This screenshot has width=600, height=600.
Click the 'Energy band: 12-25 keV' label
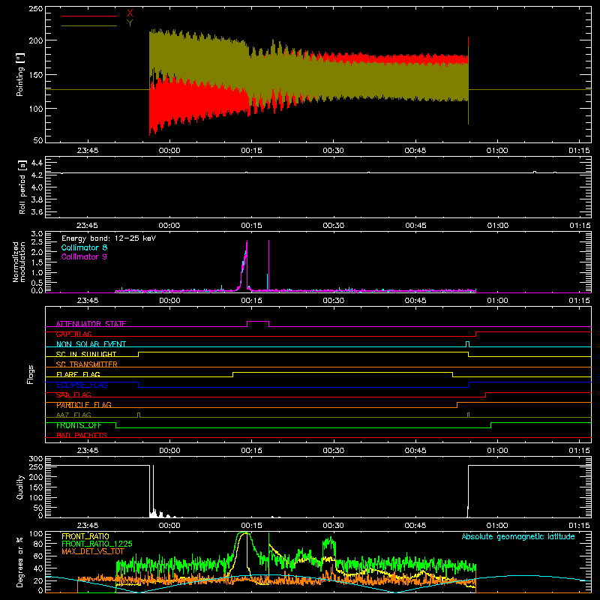[109, 238]
